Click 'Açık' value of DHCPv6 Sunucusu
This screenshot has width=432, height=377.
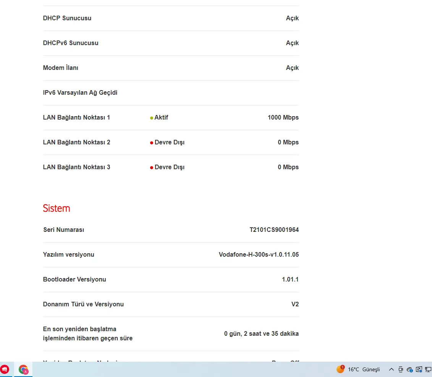(292, 43)
